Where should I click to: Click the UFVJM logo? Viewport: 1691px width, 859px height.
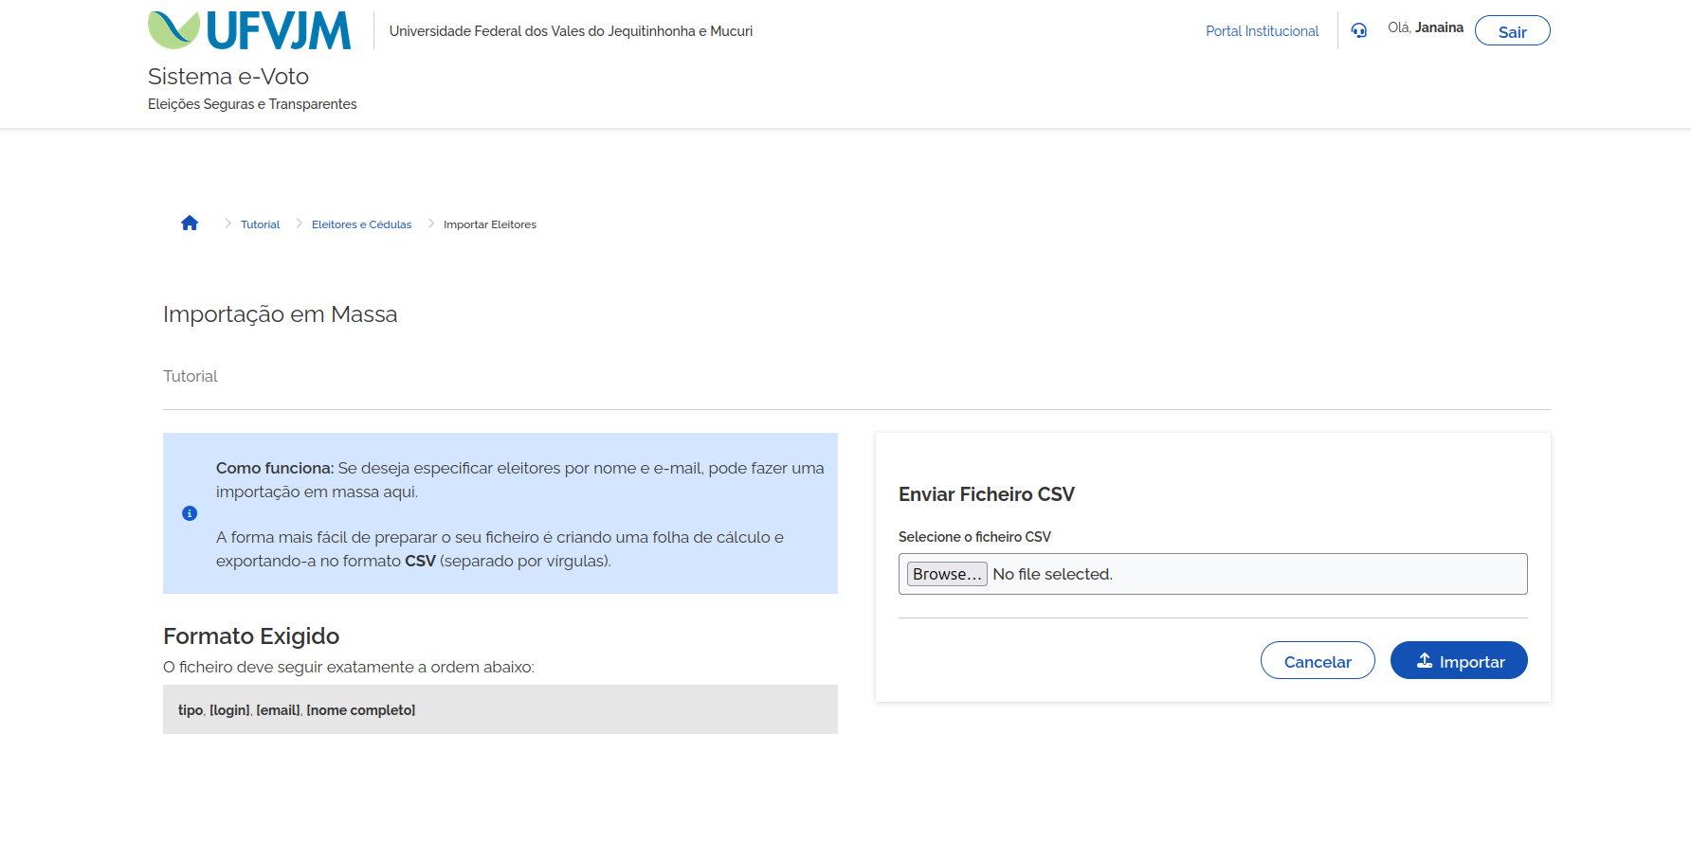click(x=249, y=30)
